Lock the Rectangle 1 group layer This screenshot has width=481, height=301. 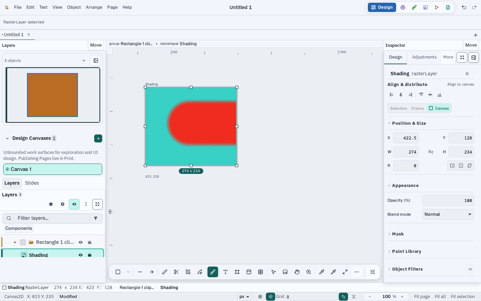pos(90,242)
